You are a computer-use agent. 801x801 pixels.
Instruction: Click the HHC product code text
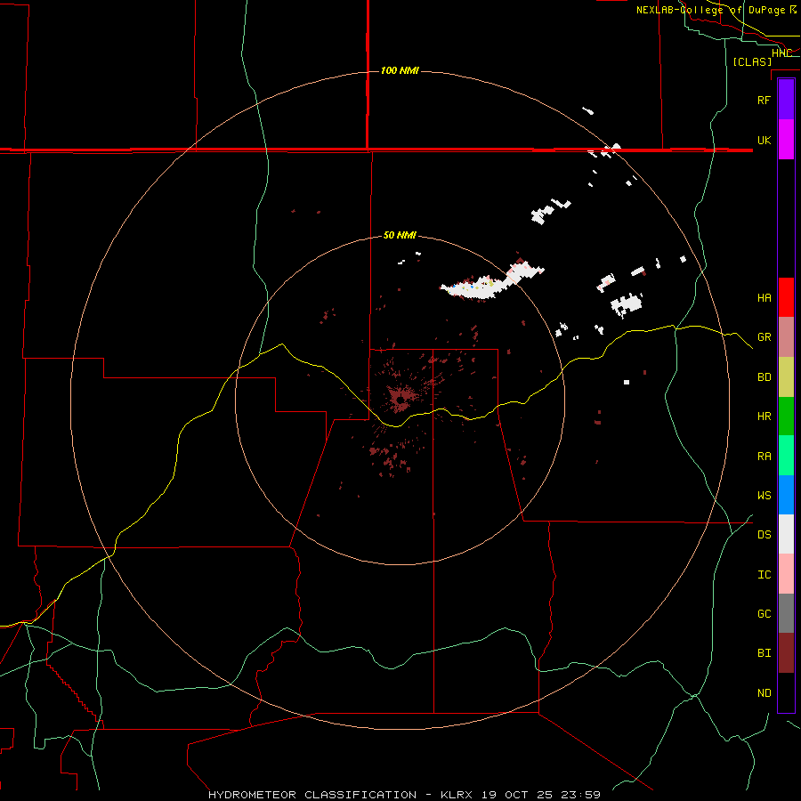(x=781, y=53)
